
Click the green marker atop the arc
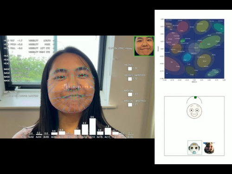195,97
